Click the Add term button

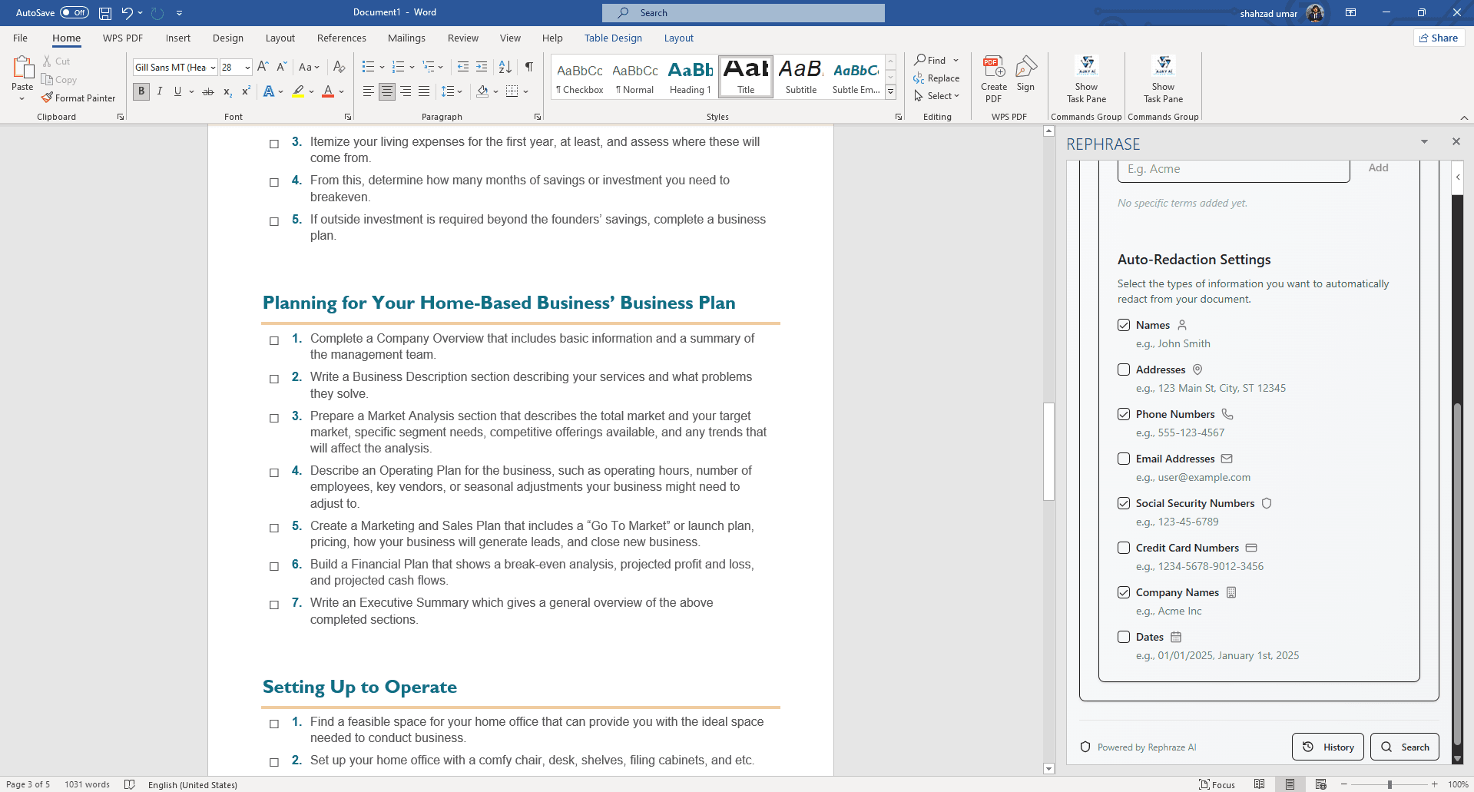tap(1378, 167)
